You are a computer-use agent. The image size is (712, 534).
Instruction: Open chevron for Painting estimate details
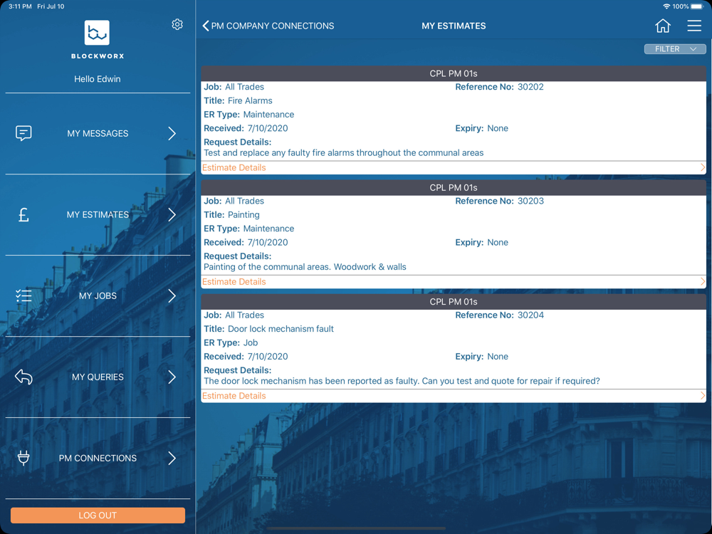point(703,281)
